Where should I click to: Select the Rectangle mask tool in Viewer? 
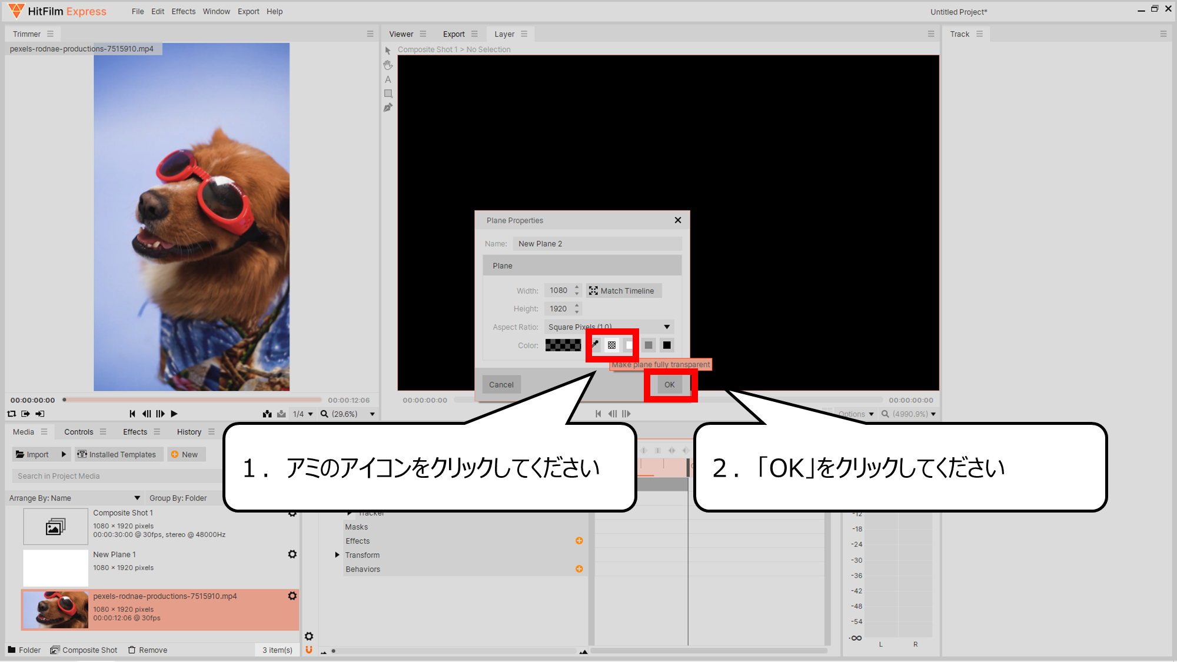(x=388, y=94)
